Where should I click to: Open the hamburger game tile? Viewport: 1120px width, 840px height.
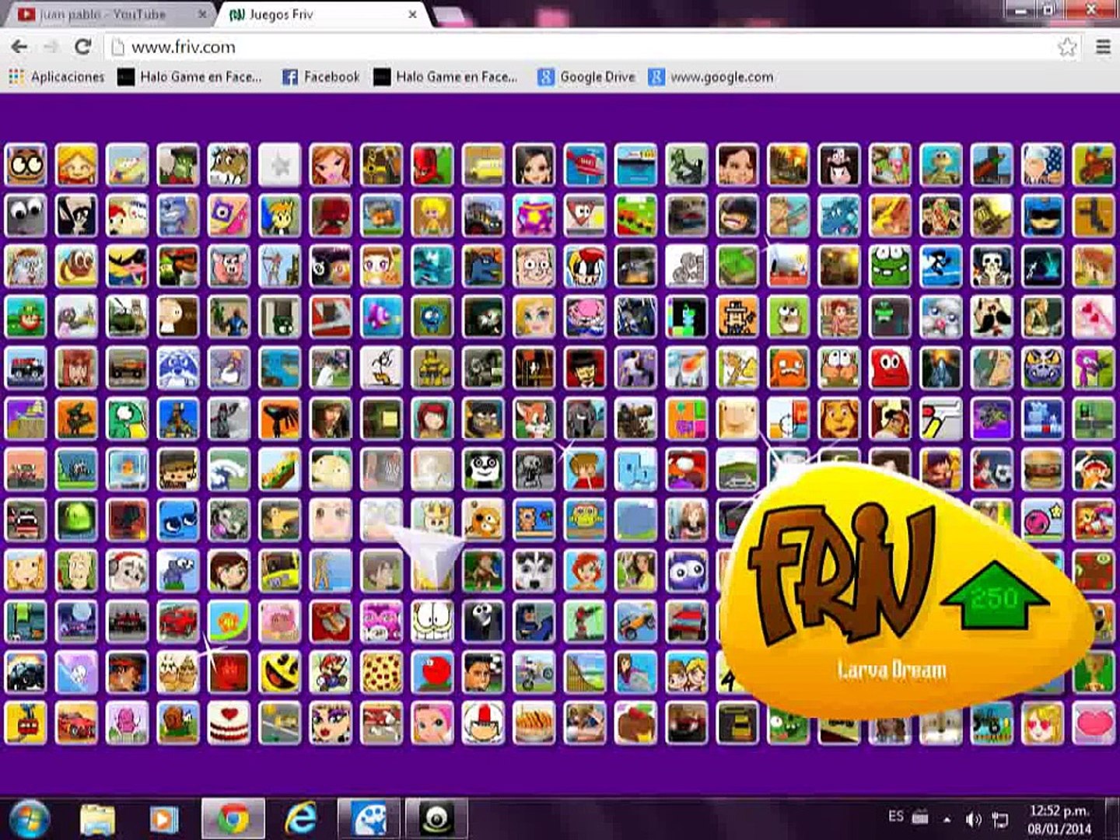point(1042,469)
